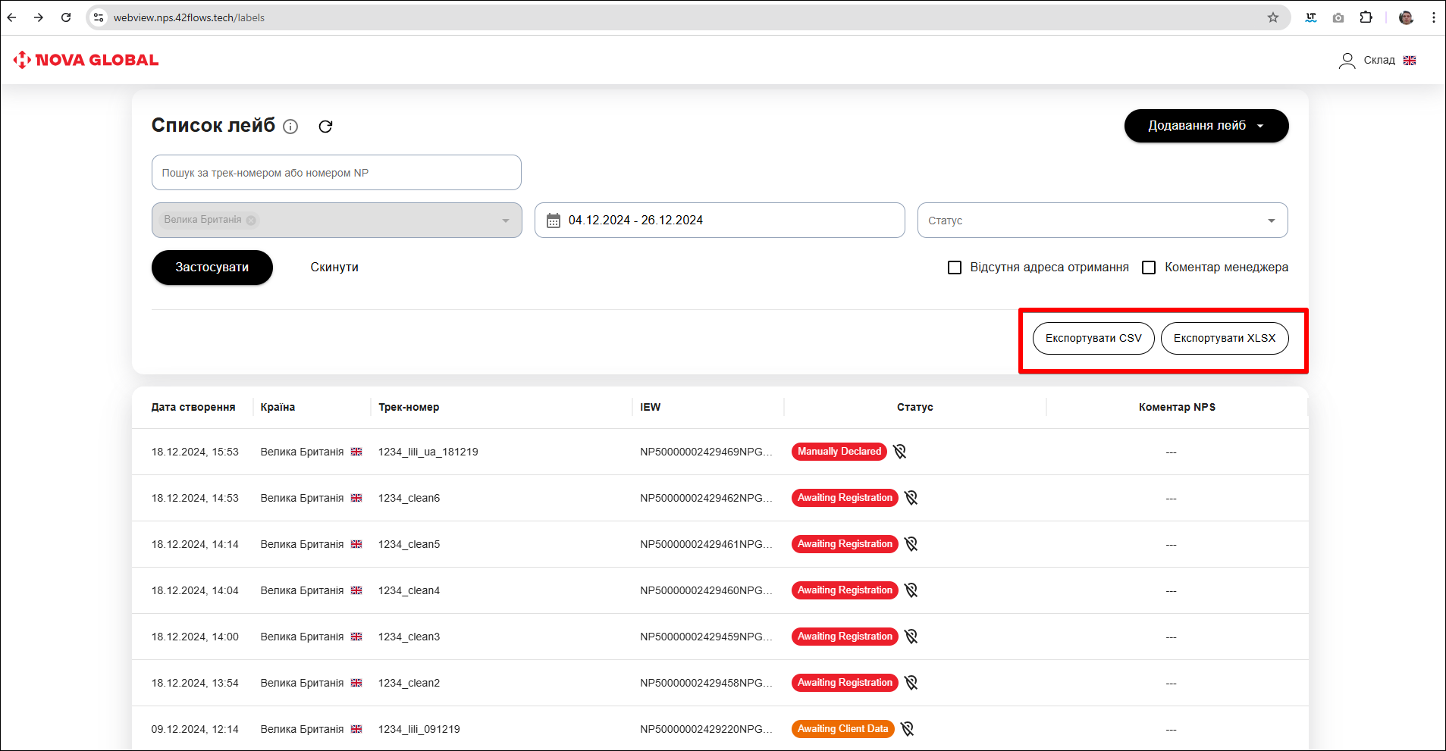1446x751 pixels.
Task: Remove the Велика Британія chip via its x icon
Action: [x=251, y=221]
